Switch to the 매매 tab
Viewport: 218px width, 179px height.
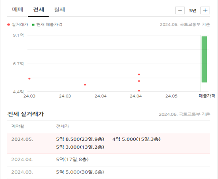pyautogui.click(x=18, y=10)
